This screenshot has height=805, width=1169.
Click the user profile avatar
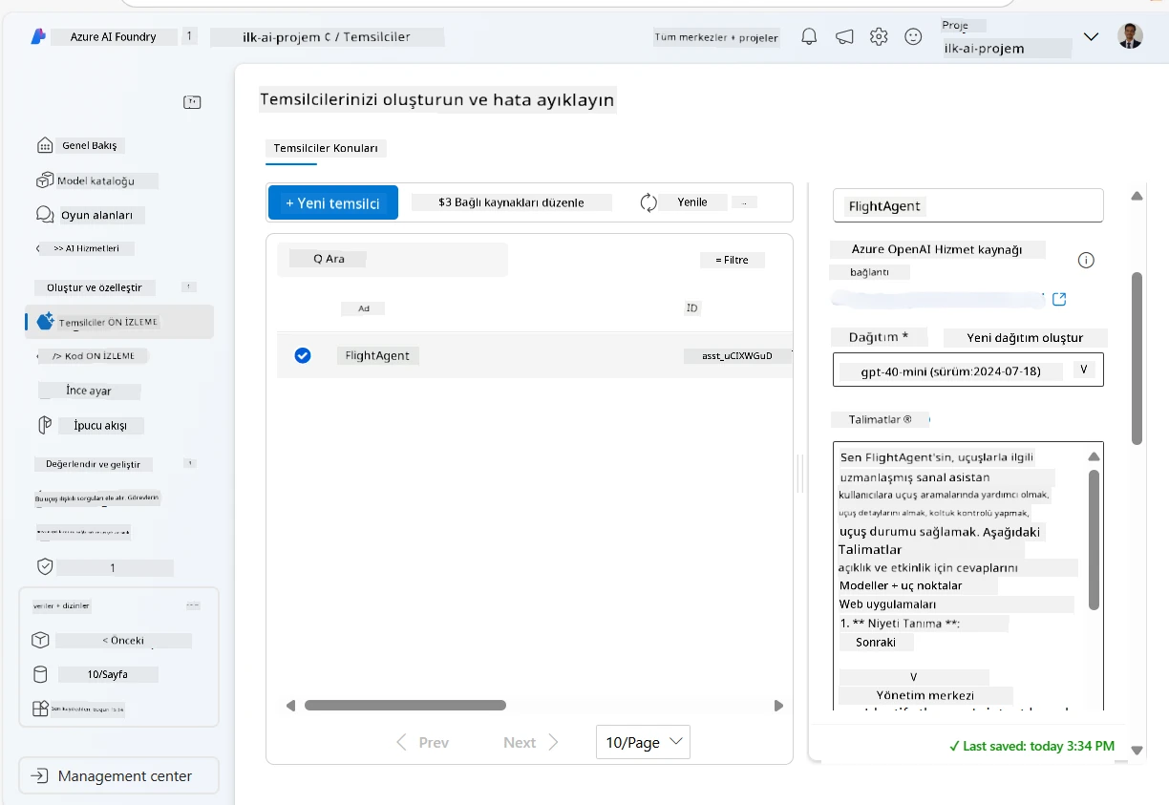coord(1130,36)
